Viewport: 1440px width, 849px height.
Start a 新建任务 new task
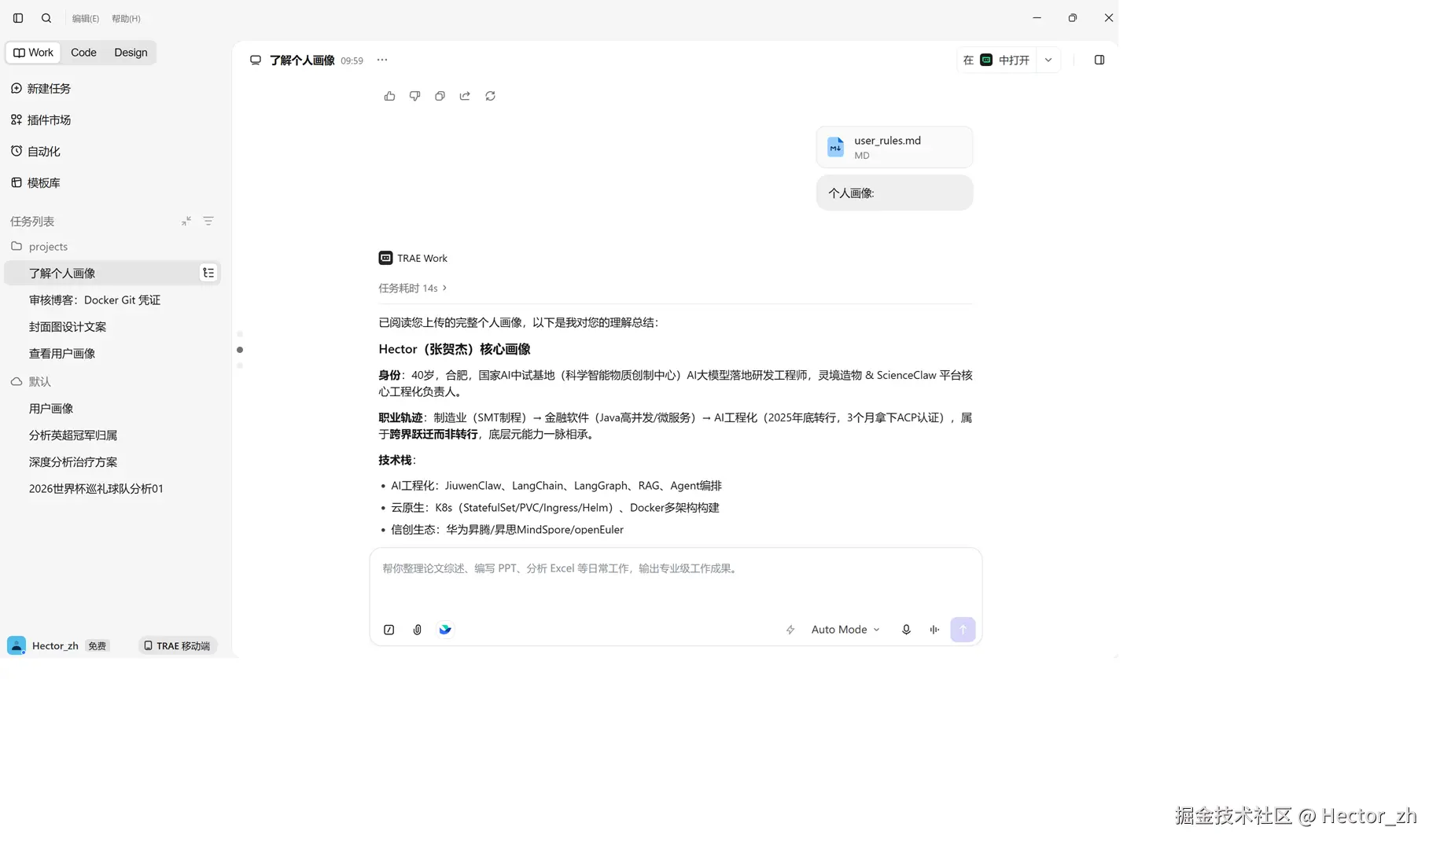click(41, 89)
